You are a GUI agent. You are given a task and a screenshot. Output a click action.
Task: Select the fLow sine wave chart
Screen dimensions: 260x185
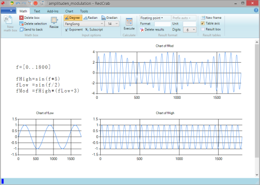click(x=50, y=137)
